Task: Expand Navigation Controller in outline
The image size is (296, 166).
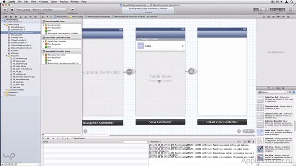Action: pos(43,55)
